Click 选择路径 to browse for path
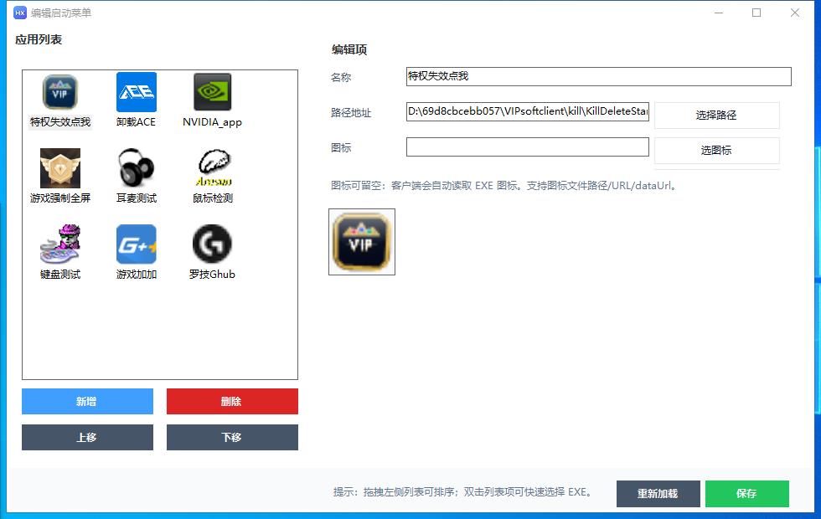Viewport: 821px width, 519px height. (x=717, y=116)
